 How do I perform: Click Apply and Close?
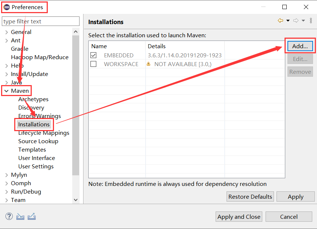tap(239, 217)
